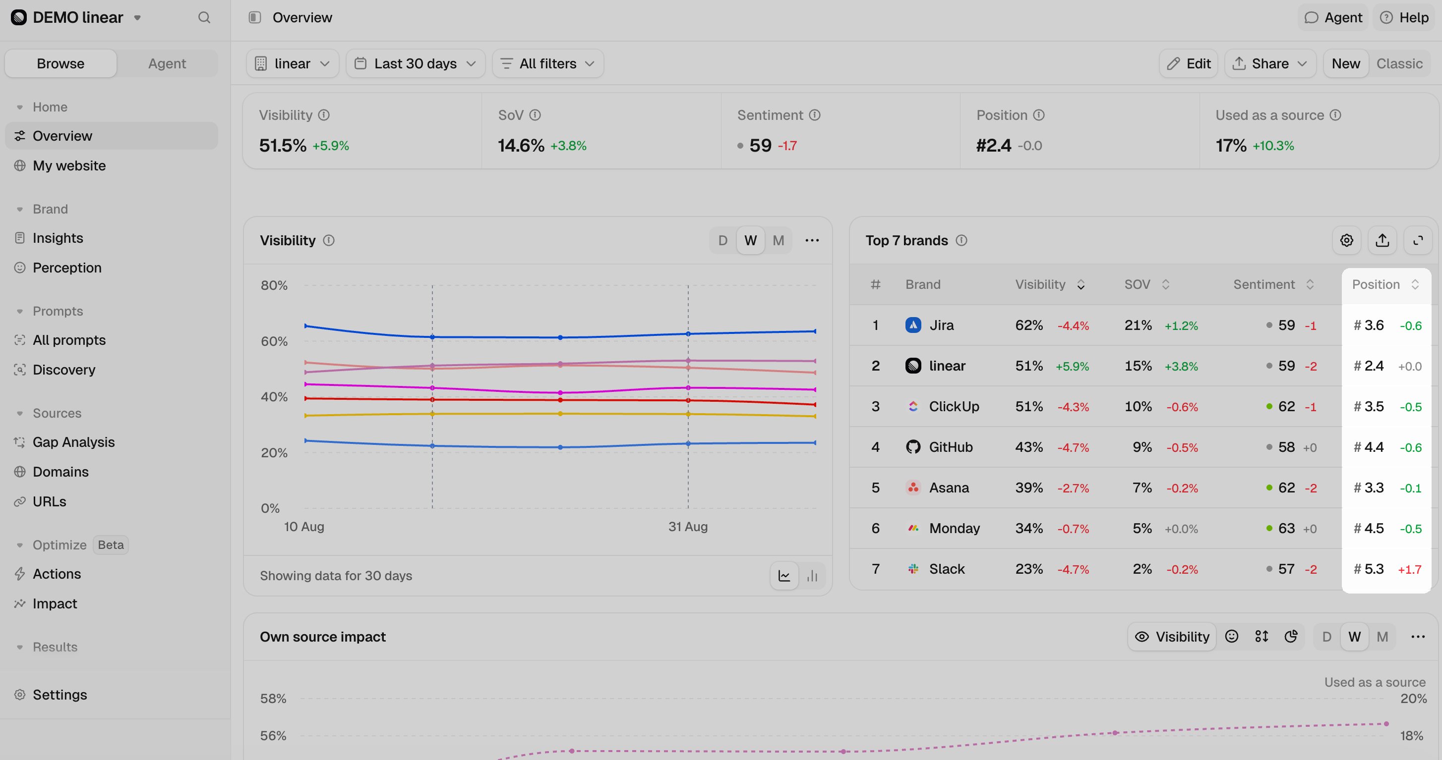Click the Asana brand logo
This screenshot has height=760, width=1442.
tap(913, 488)
